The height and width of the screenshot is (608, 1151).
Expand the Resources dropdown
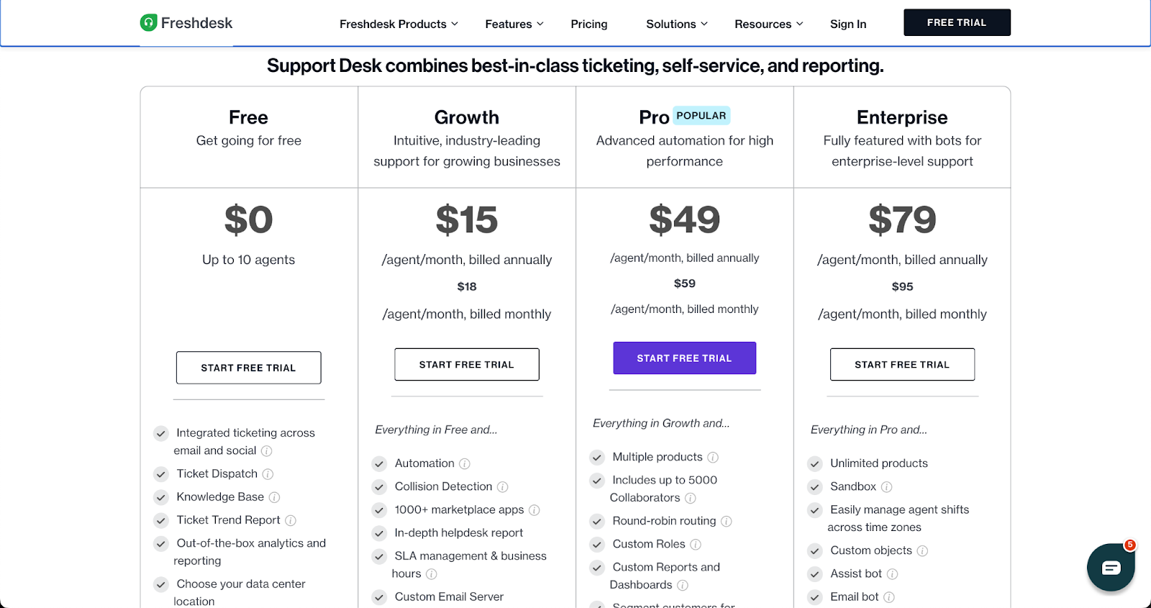[768, 24]
